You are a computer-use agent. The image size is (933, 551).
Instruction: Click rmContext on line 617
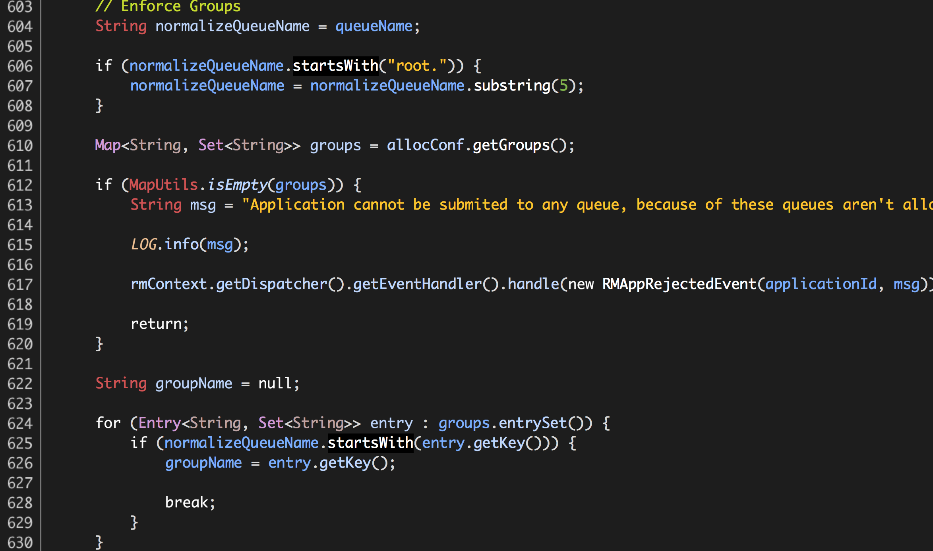click(x=168, y=284)
